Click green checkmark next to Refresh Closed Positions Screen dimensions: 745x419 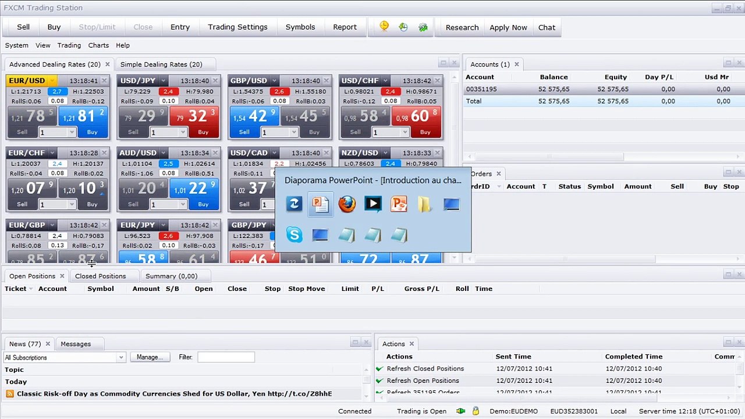379,368
